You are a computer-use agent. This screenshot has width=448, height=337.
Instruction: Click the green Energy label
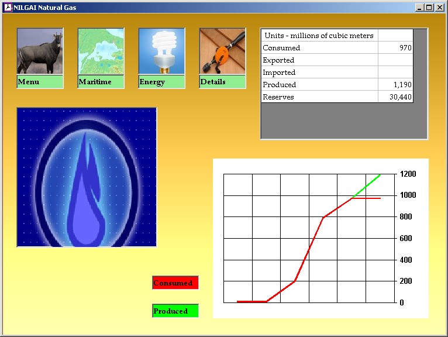click(x=161, y=82)
